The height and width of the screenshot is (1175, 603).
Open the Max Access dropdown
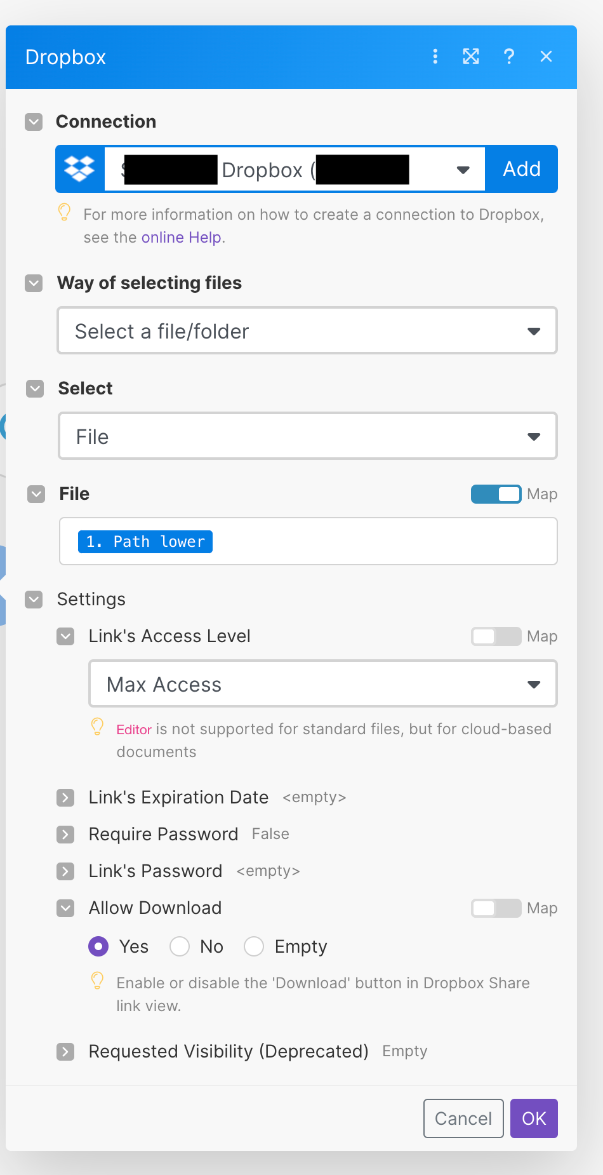(x=323, y=684)
